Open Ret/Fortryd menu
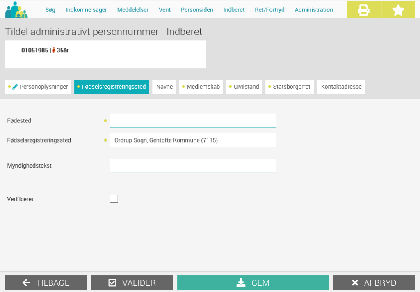The height and width of the screenshot is (292, 420). (269, 10)
